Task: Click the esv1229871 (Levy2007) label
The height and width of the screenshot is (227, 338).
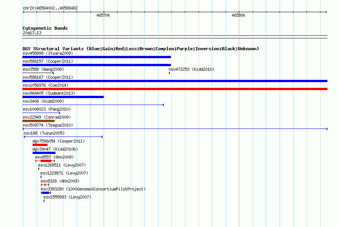Action: pos(64,173)
